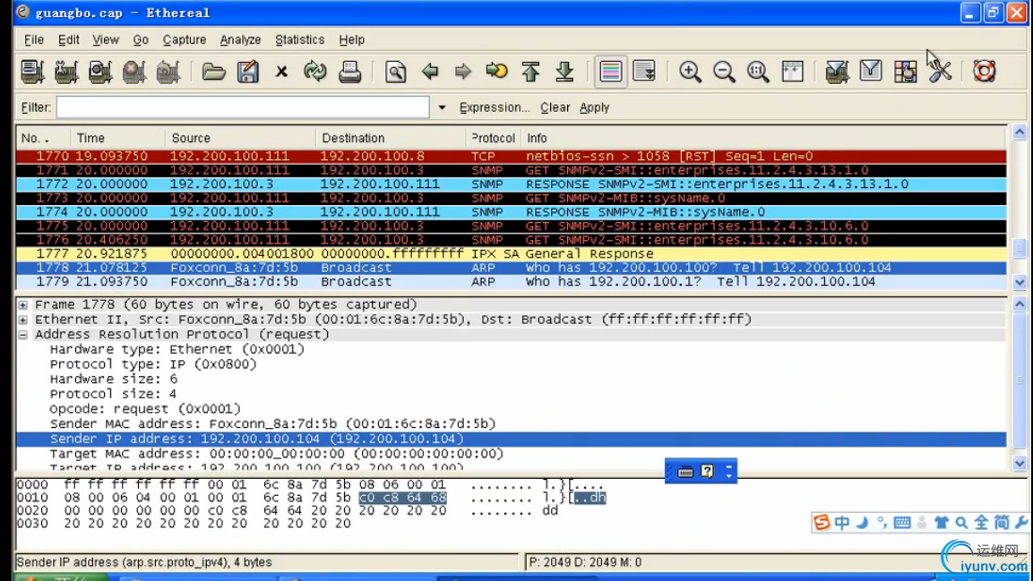Reload the capture file icon
Screen dimensions: 1033x581
tap(314, 72)
